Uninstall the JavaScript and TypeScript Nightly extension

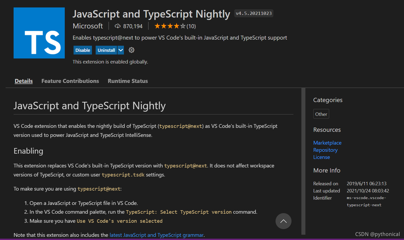click(x=106, y=50)
